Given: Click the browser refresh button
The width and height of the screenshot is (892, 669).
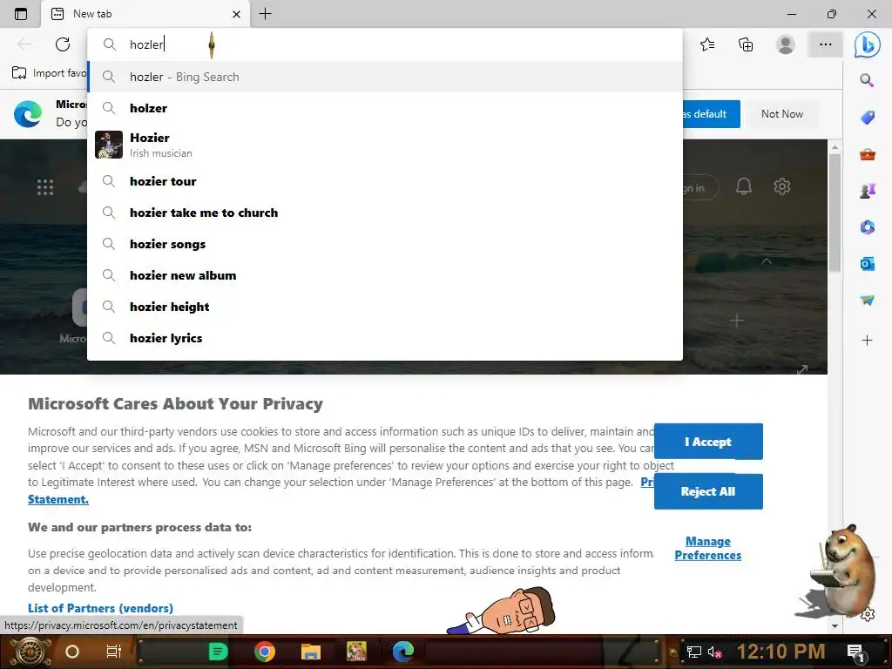Looking at the screenshot, I should [x=63, y=44].
